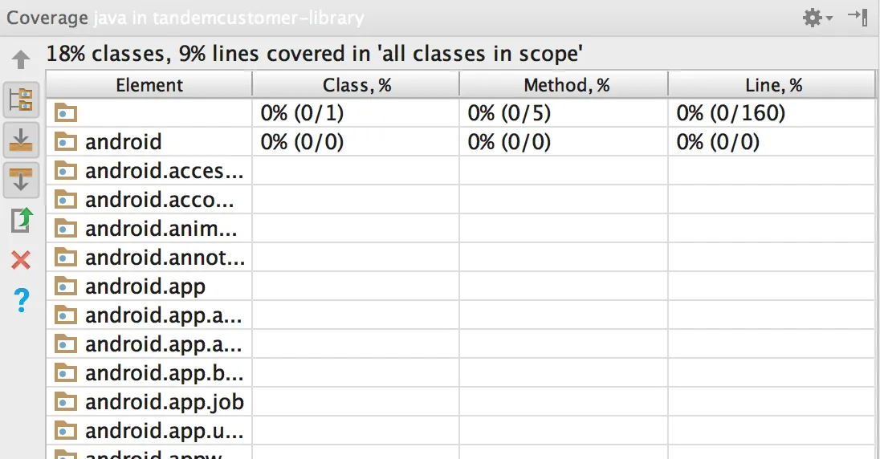Toggle Flatten Packages view

22,100
